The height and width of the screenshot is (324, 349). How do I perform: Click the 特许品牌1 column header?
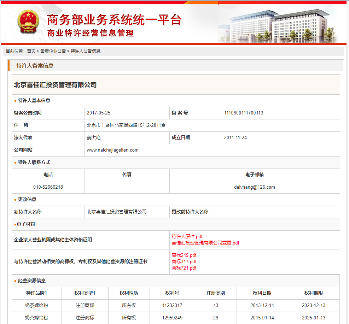(x=36, y=293)
